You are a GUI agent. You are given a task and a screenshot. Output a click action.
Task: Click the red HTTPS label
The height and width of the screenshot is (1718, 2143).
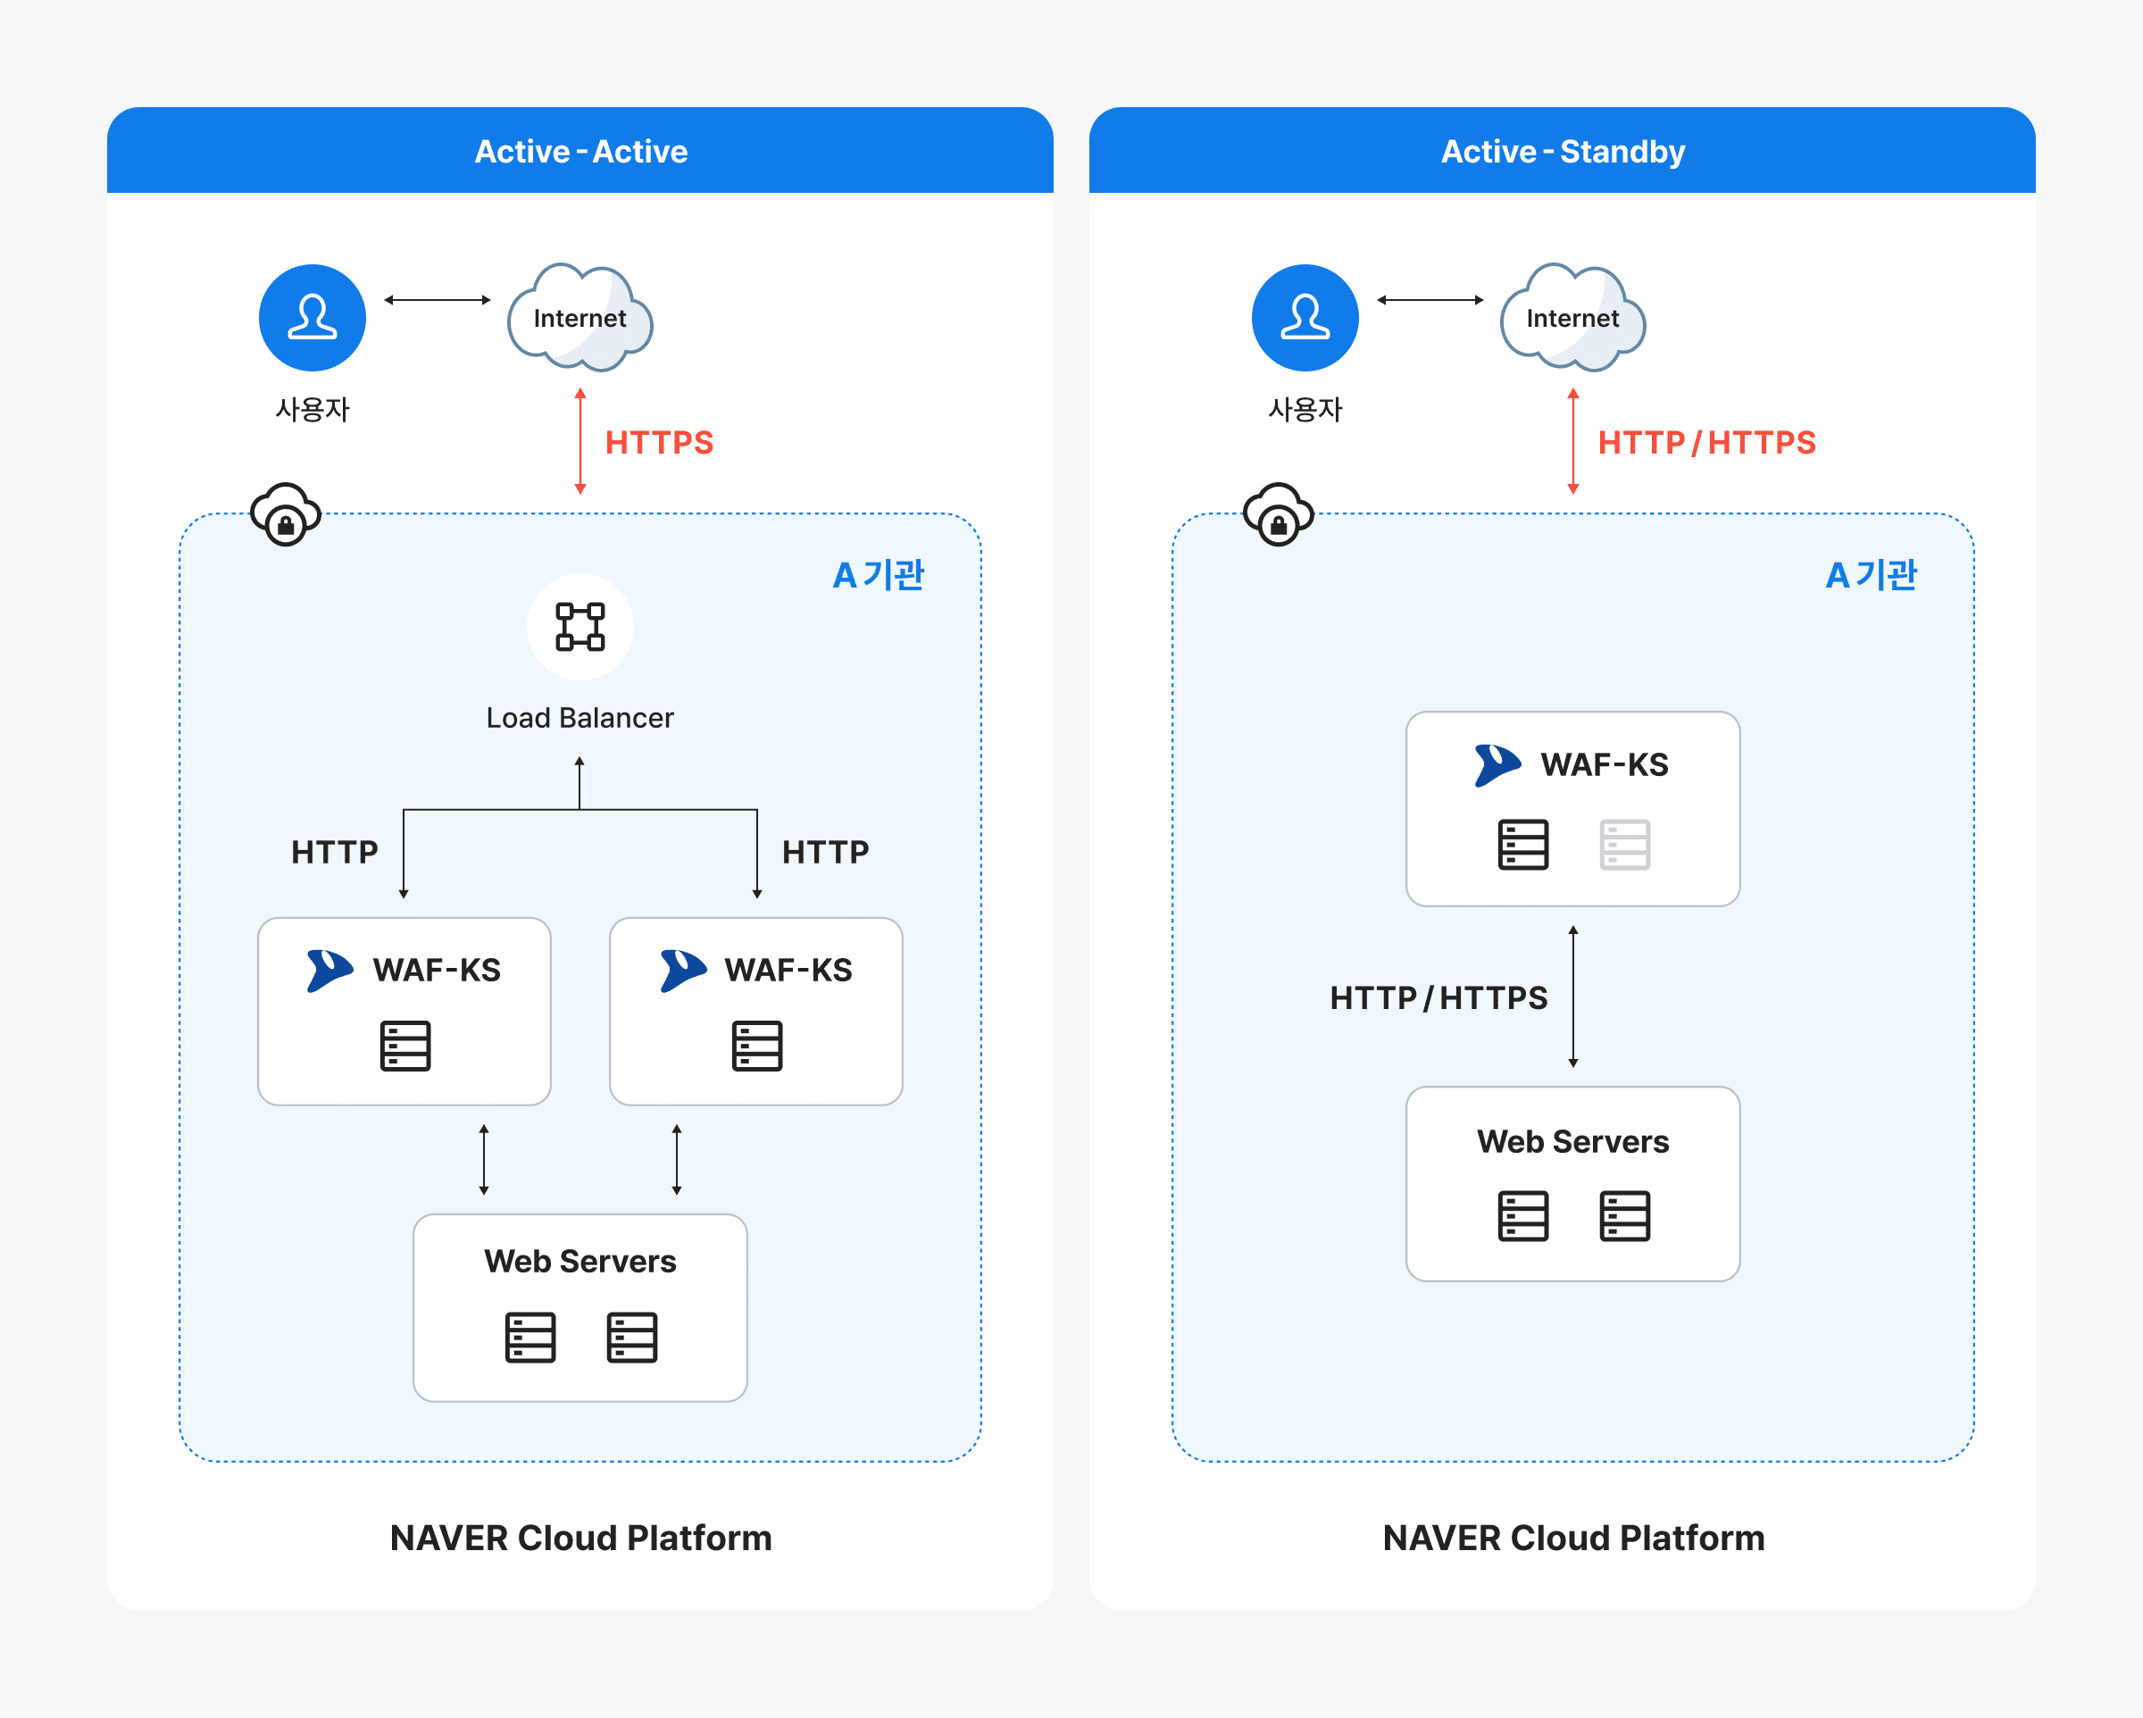[x=659, y=442]
